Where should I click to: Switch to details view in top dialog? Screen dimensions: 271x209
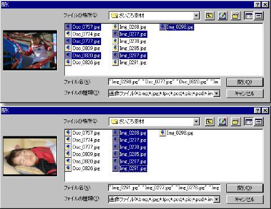[x=259, y=16]
